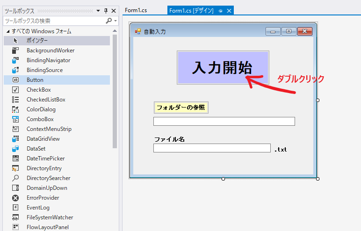Click the CheckBox control icon
Screen dimensions: 361x231
[15, 90]
